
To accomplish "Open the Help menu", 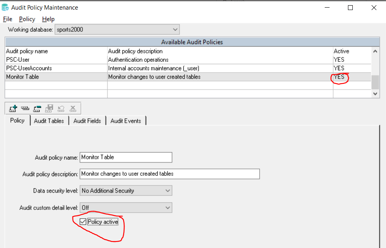I will [48, 19].
